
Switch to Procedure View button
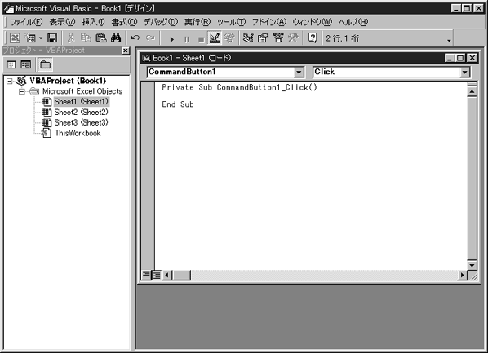tap(146, 275)
